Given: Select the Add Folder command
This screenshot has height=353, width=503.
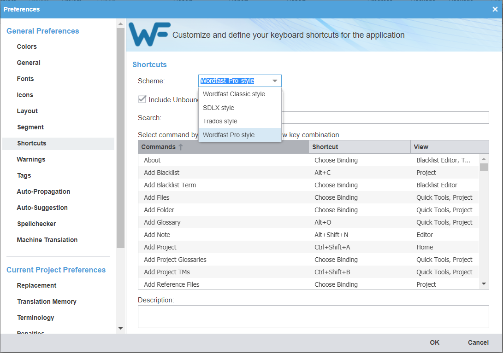Looking at the screenshot, I should [x=308, y=210].
